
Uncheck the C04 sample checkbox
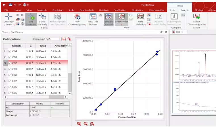(x=10, y=51)
